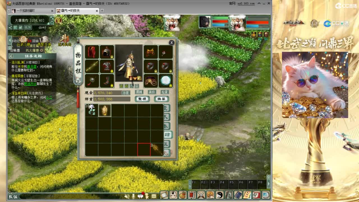The height and width of the screenshot is (202, 359).
Task: Click the 摆摊 stall button
Action: 139,92
